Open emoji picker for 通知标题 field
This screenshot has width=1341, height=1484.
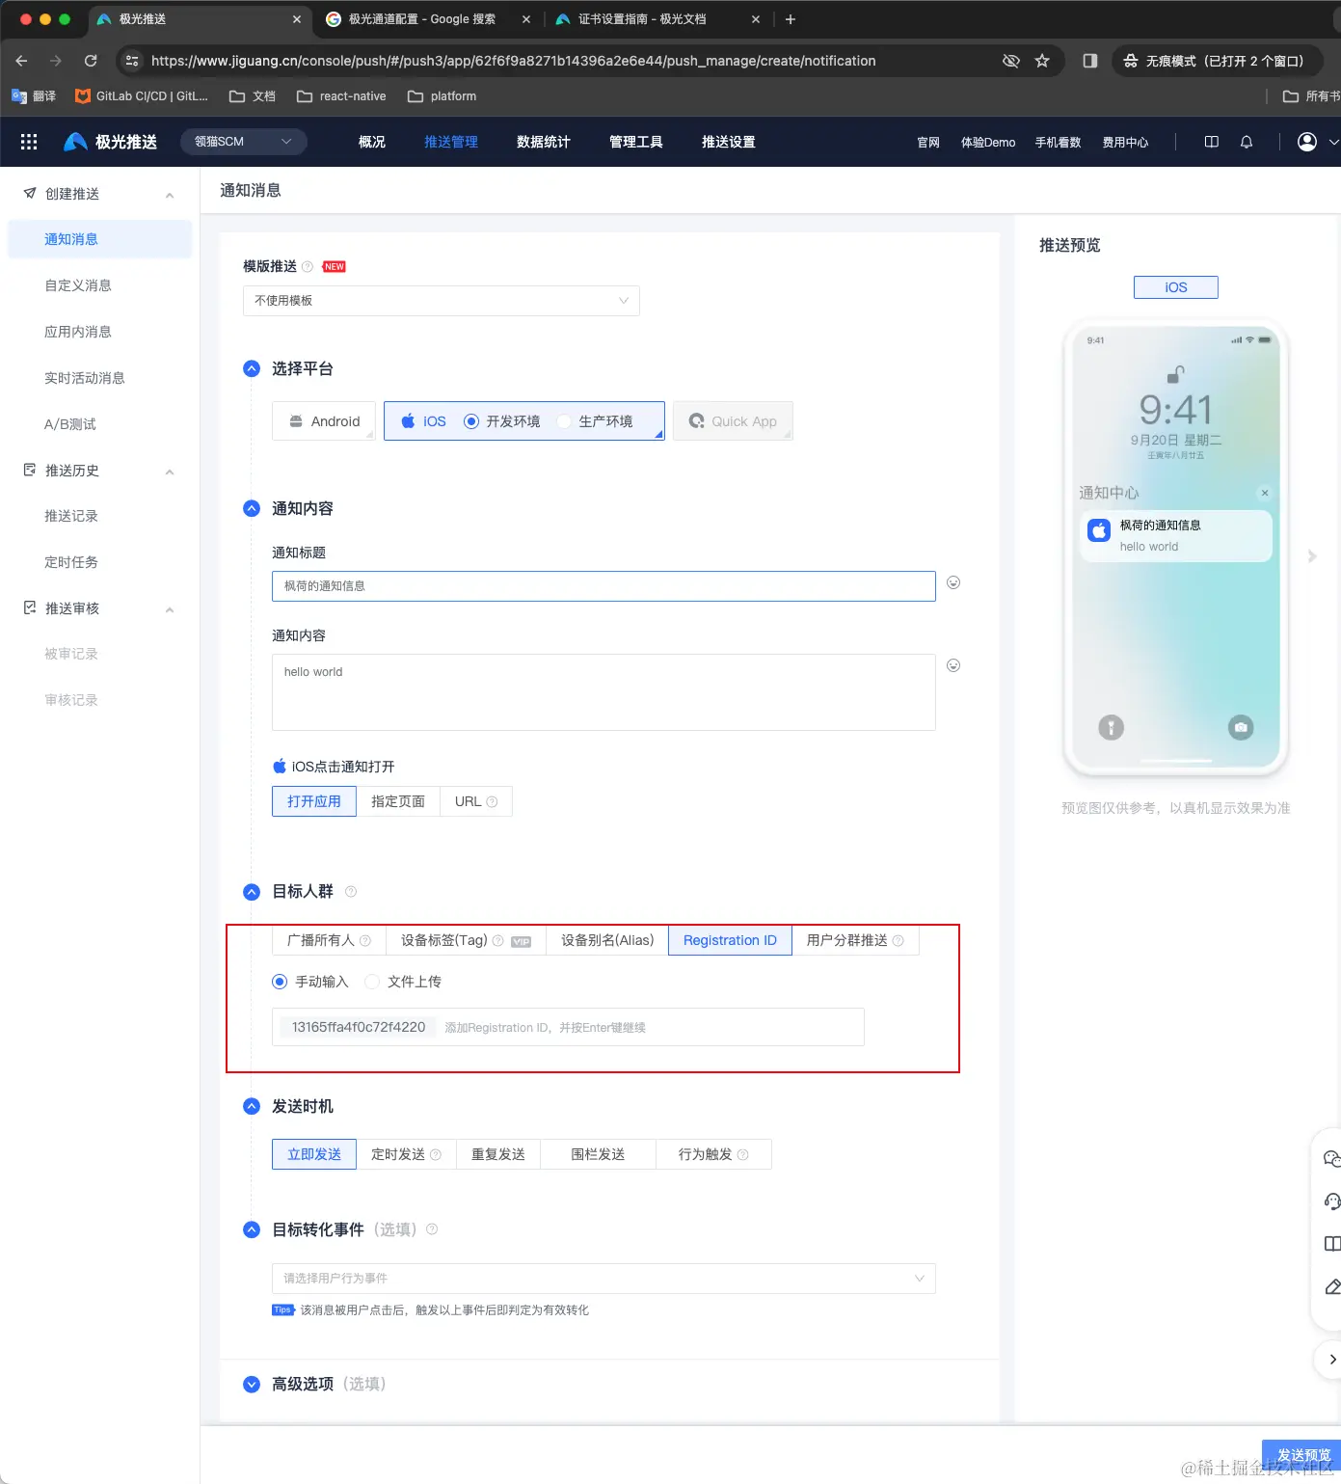tap(953, 582)
